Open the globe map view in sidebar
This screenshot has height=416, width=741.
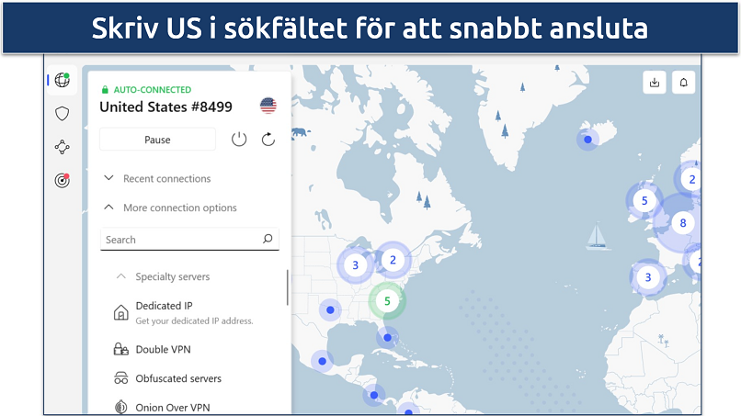click(x=62, y=80)
